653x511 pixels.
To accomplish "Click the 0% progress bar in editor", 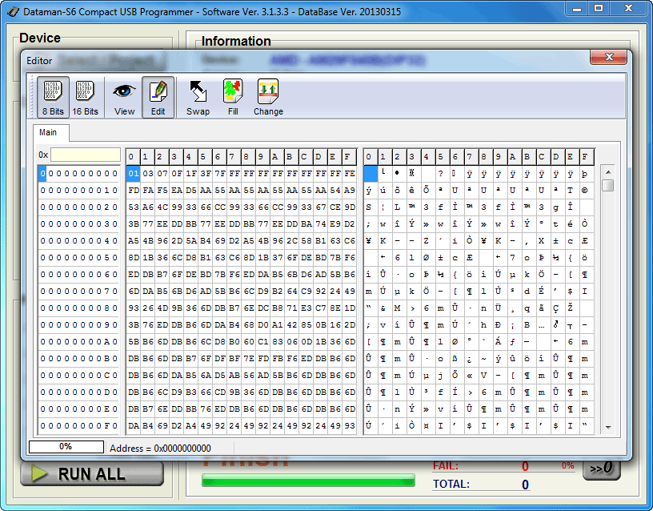I will point(66,447).
